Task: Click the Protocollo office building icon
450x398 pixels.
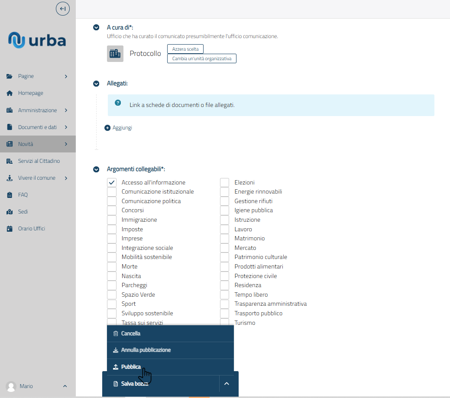Action: [x=115, y=54]
